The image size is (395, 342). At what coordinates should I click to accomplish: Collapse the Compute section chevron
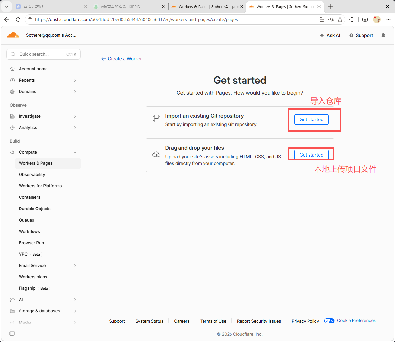pos(75,152)
